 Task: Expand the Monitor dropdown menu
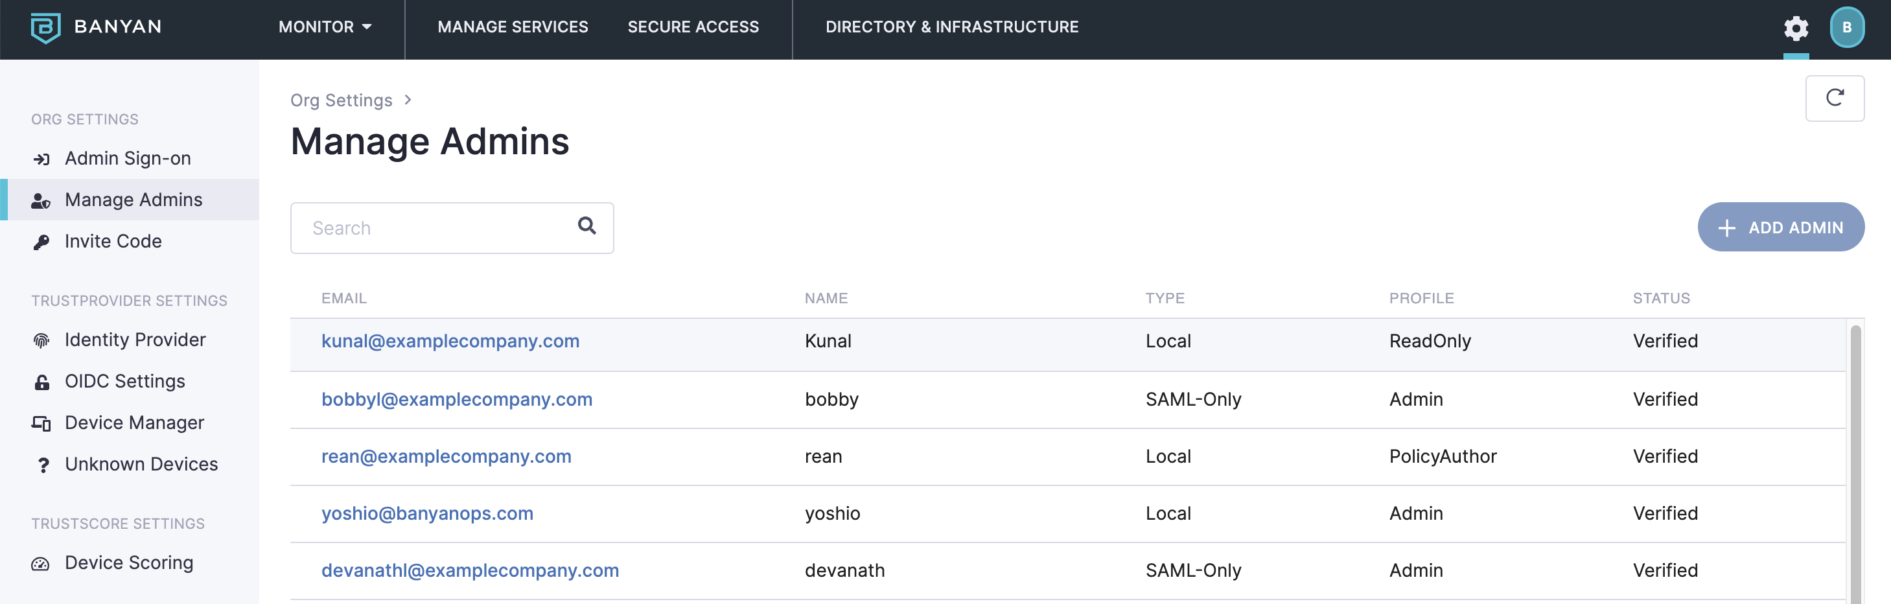tap(325, 27)
